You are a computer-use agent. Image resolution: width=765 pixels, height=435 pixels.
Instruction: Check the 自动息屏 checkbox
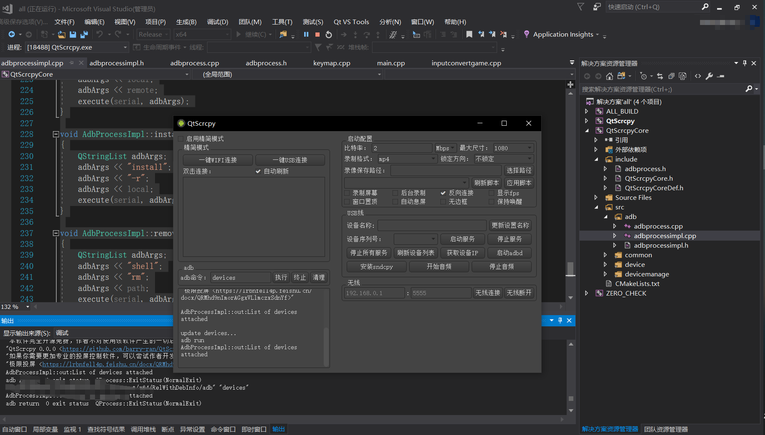click(395, 201)
